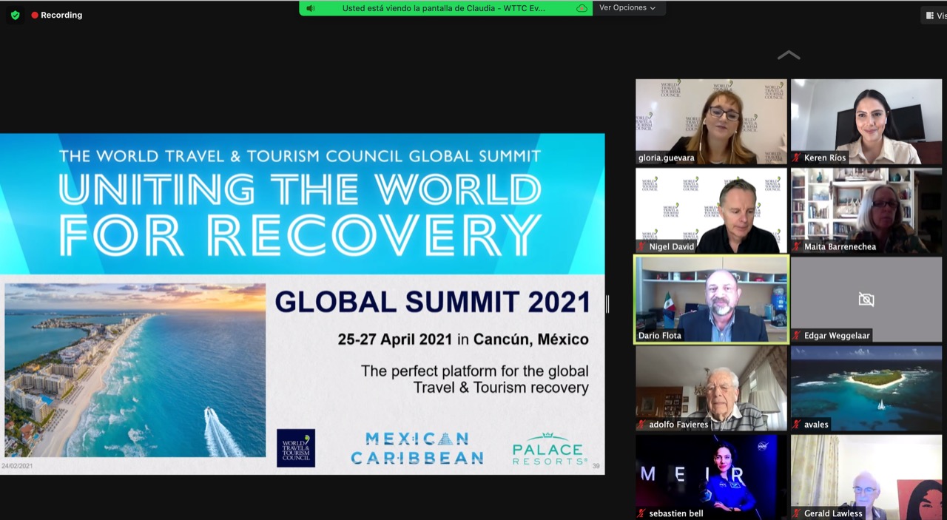Click the red Recording indicator
This screenshot has height=520, width=947.
56,15
